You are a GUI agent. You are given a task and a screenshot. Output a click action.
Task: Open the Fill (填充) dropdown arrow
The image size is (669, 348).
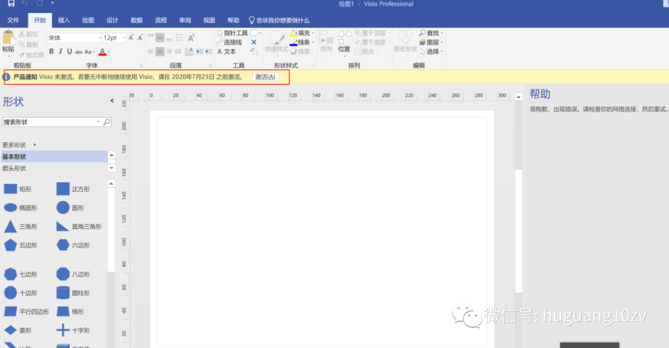click(313, 33)
